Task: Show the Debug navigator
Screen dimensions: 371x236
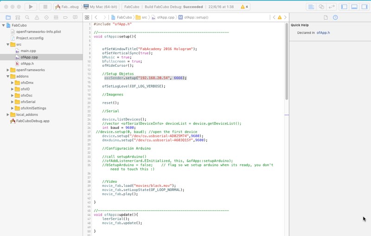Action: coord(56,17)
